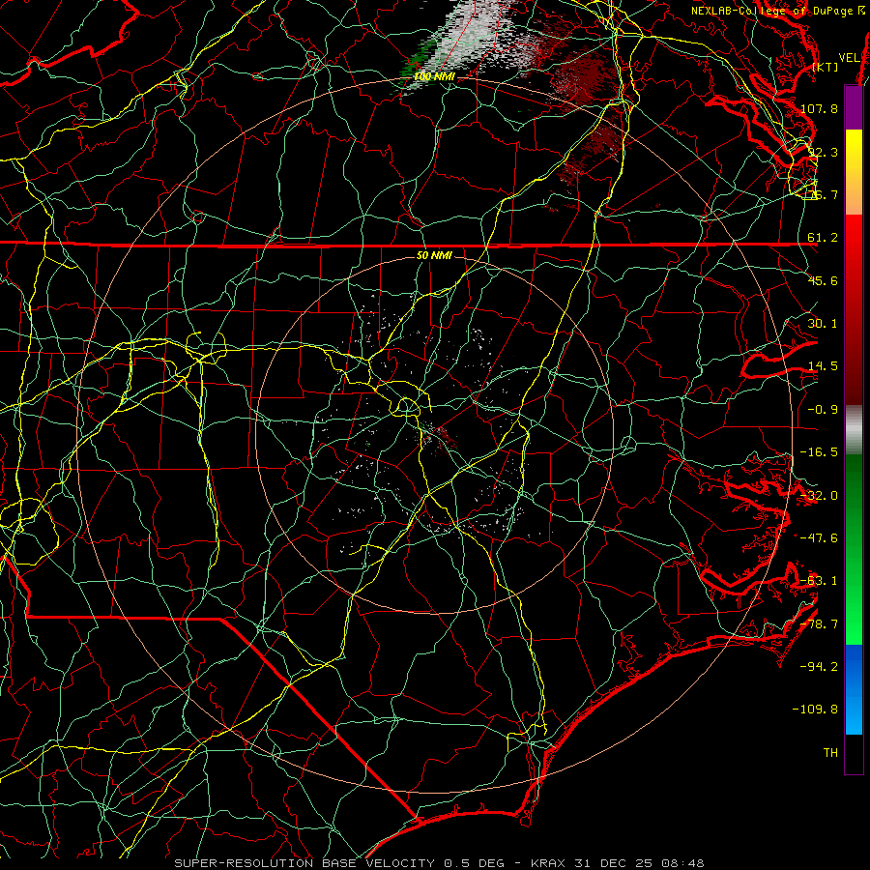Click the -63.1 velocity scale value
The width and height of the screenshot is (870, 870).
coord(819,581)
